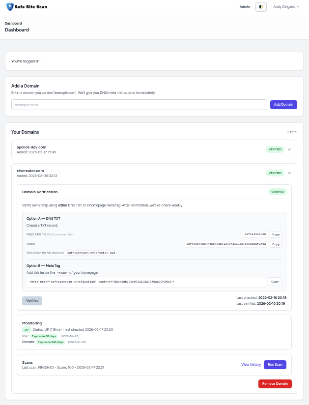Click the VERIFIED badge beside sfvcreator.com
This screenshot has width=309, height=405.
[x=275, y=173]
